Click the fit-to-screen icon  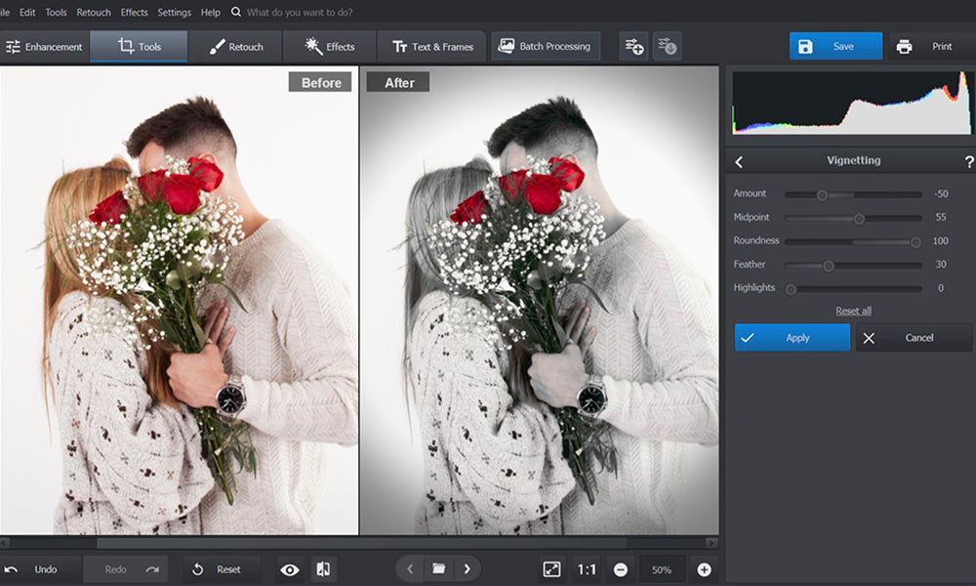click(x=552, y=568)
